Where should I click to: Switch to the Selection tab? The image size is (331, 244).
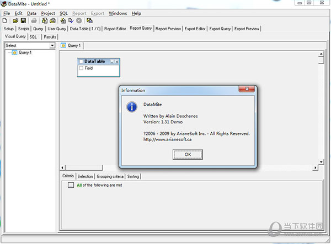point(85,176)
